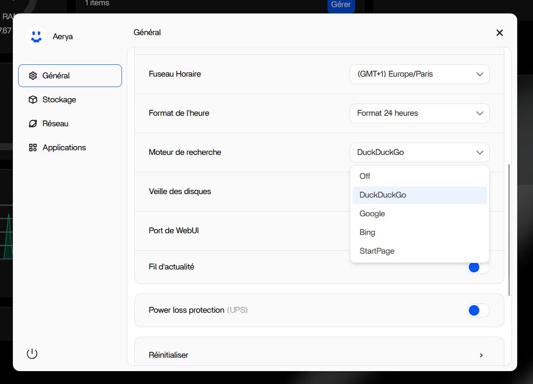This screenshot has height=384, width=533.
Task: Click the planet icon beside Réseau
Action: (33, 123)
